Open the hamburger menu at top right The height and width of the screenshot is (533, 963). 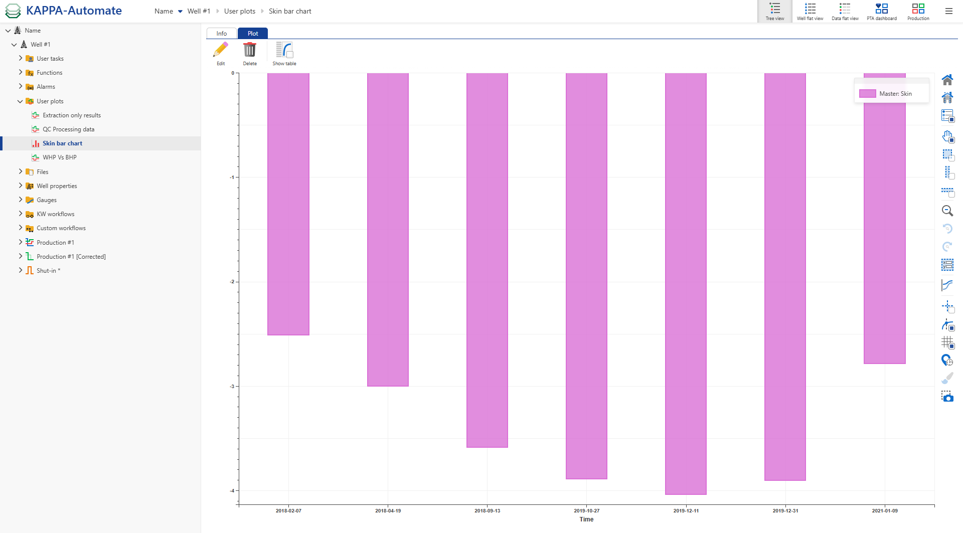coord(948,11)
